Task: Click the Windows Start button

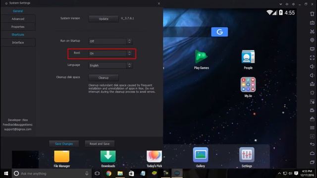Action: [6, 174]
